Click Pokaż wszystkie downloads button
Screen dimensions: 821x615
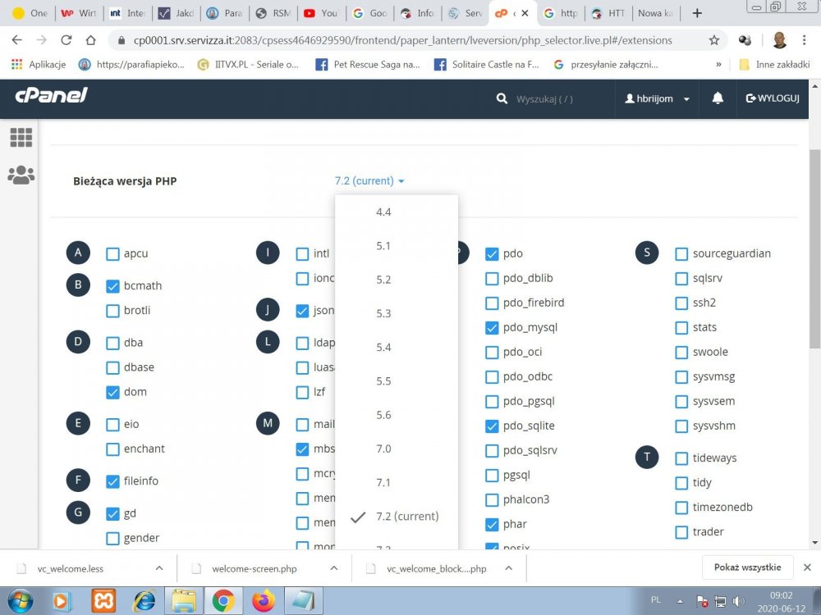[747, 567]
